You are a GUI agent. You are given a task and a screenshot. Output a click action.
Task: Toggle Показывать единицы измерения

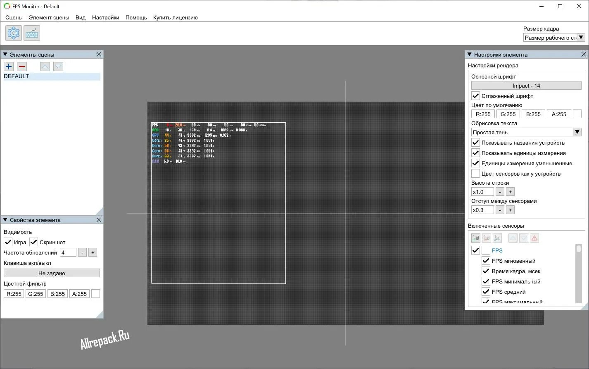[x=475, y=153]
